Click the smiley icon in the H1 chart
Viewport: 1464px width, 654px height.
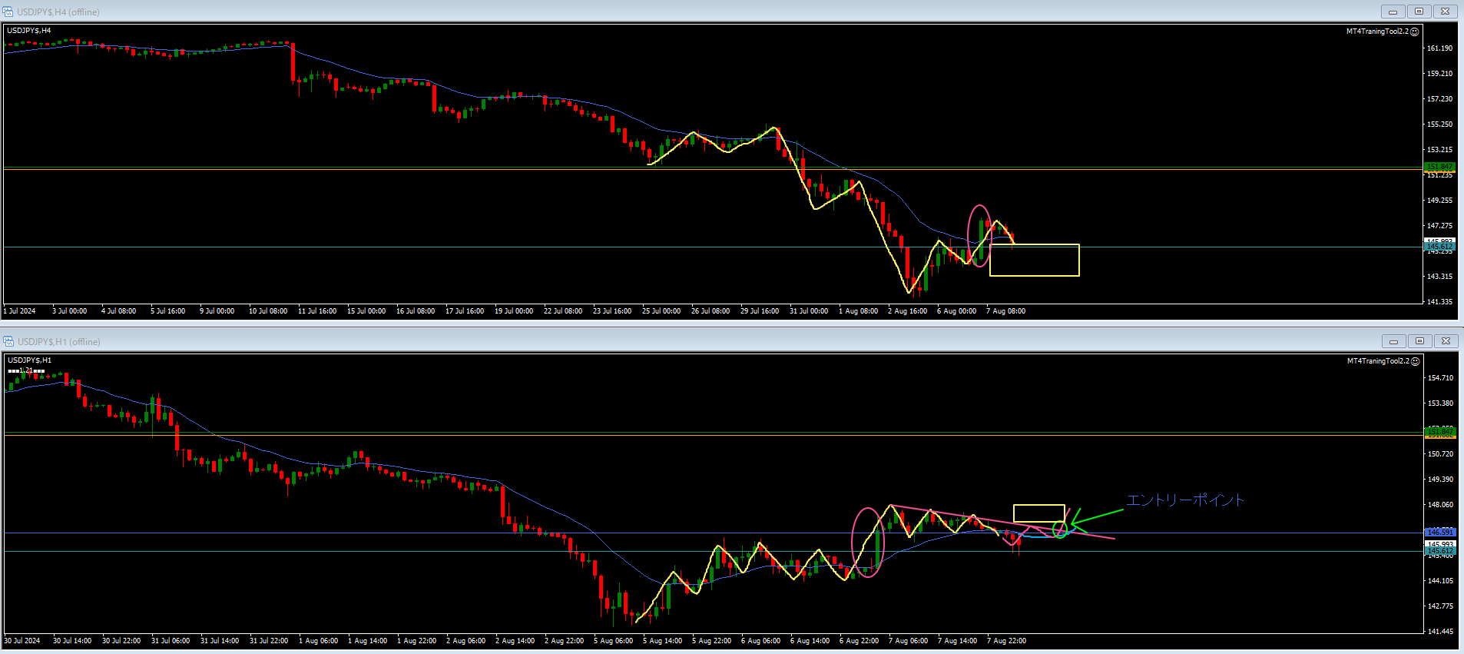pyautogui.click(x=1415, y=361)
